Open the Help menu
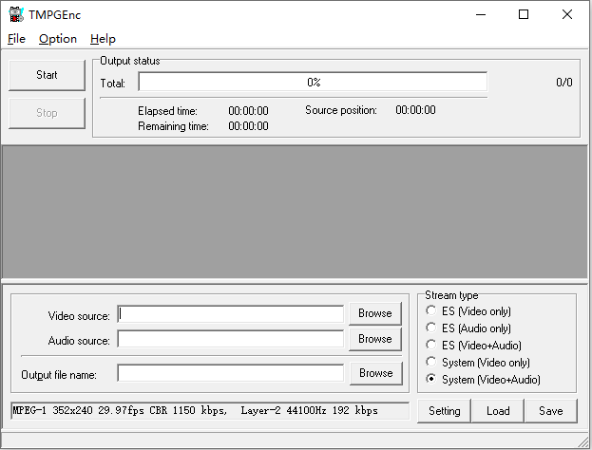592x450 pixels. pos(103,39)
